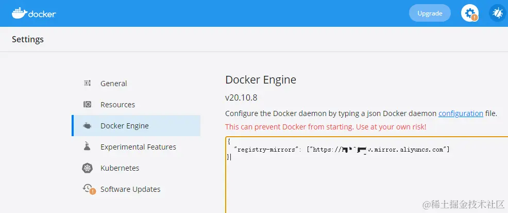Open the Software Updates tab
The width and height of the screenshot is (508, 213).
[x=136, y=189]
